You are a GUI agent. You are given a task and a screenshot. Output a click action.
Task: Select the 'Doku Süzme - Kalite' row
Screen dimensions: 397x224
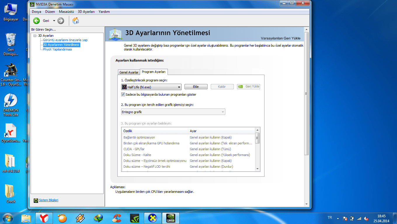(x=188, y=155)
